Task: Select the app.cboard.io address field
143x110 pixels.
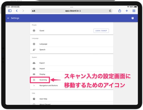Action: 72,11
